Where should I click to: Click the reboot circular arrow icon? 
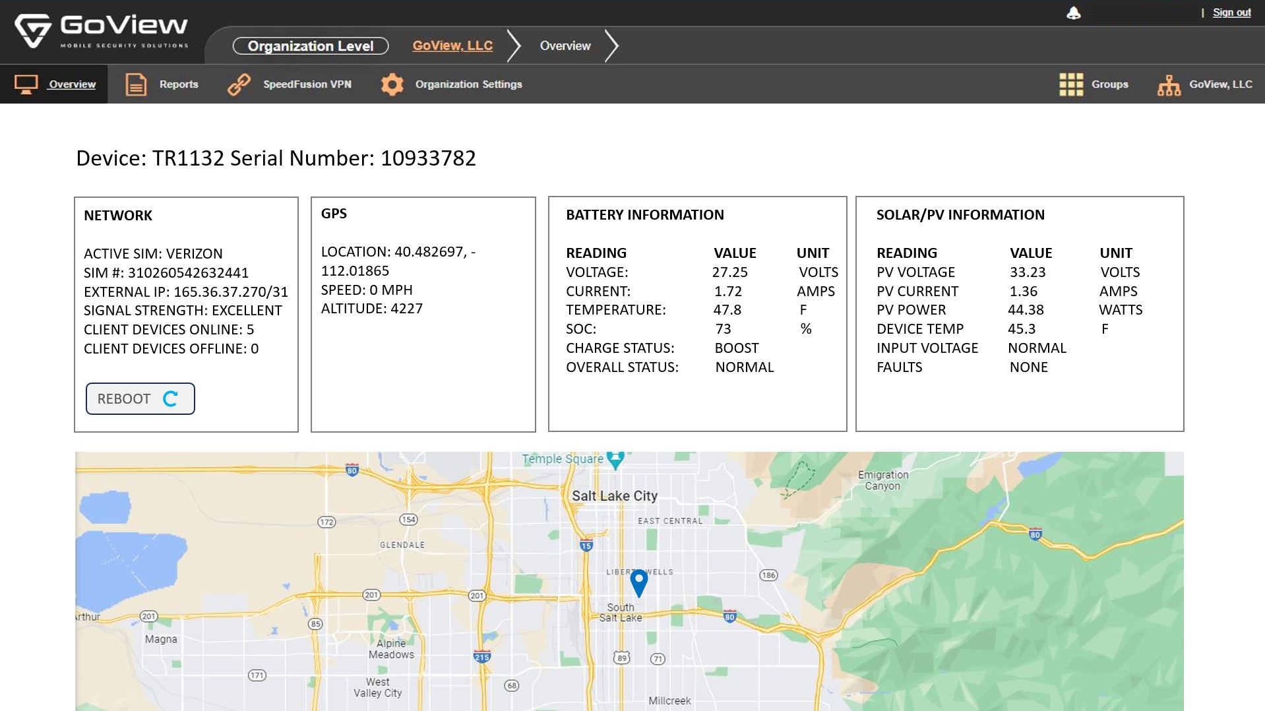[171, 398]
